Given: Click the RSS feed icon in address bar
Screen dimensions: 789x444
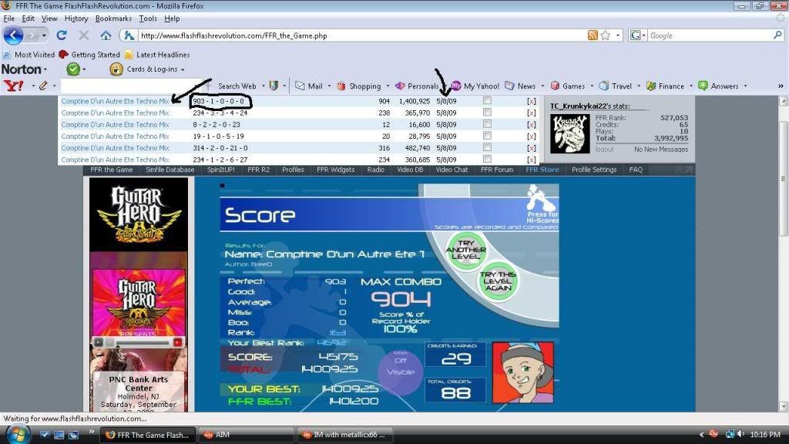Looking at the screenshot, I should [x=593, y=35].
